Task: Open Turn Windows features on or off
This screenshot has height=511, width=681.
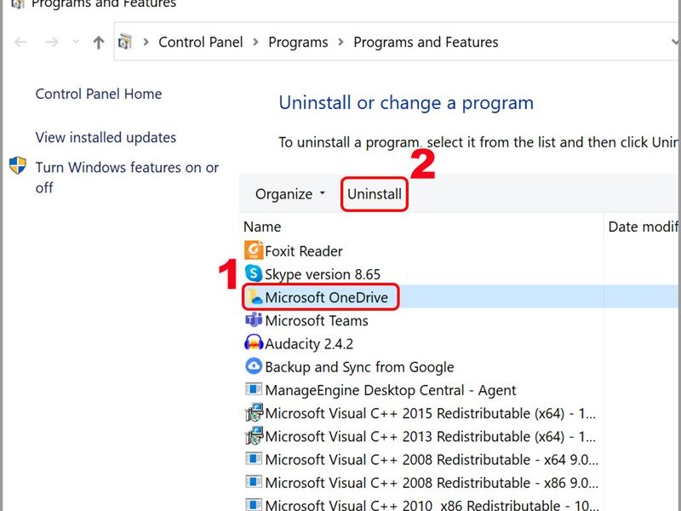Action: [x=127, y=177]
